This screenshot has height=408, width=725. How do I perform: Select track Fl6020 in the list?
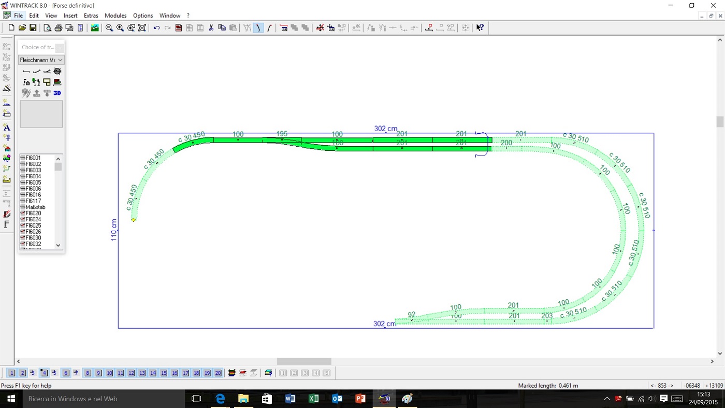pos(34,213)
